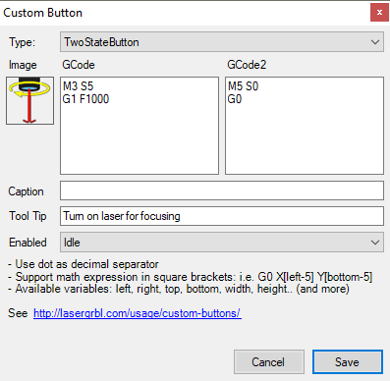Close the Custom Button dialog
The width and height of the screenshot is (390, 381).
pos(379,13)
